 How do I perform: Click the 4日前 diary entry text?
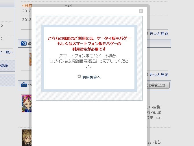click(x=27, y=6)
